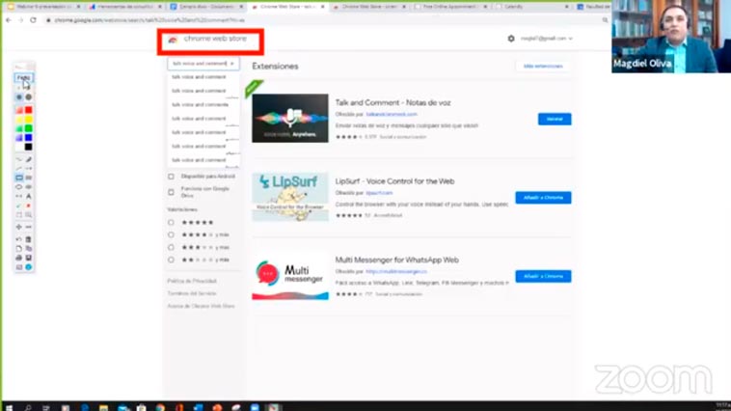Click the plus icon in annotation toolbar
This screenshot has width=731, height=411.
[18, 227]
